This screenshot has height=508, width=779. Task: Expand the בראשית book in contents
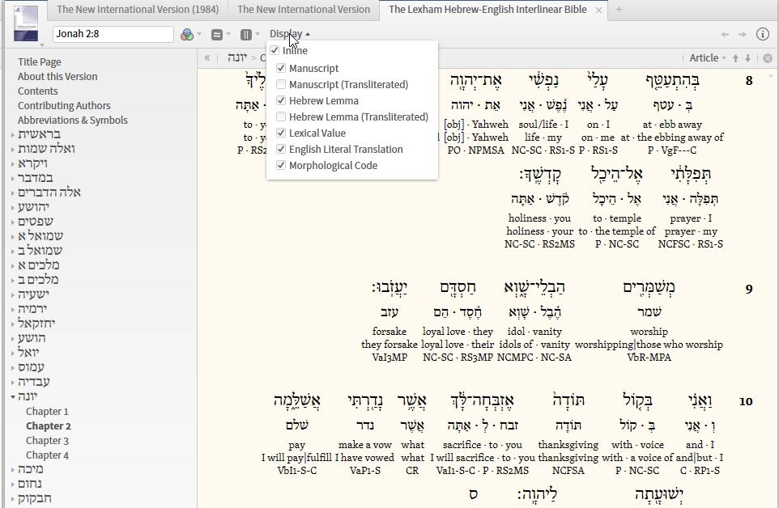13,134
